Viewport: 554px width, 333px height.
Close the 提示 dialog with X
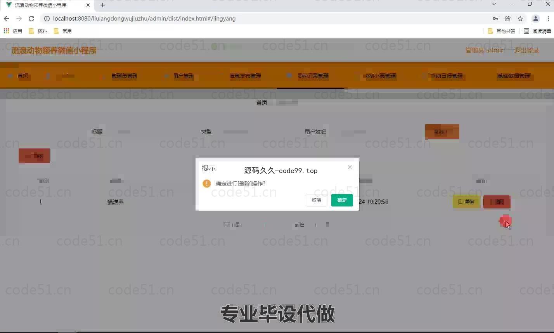coord(350,167)
